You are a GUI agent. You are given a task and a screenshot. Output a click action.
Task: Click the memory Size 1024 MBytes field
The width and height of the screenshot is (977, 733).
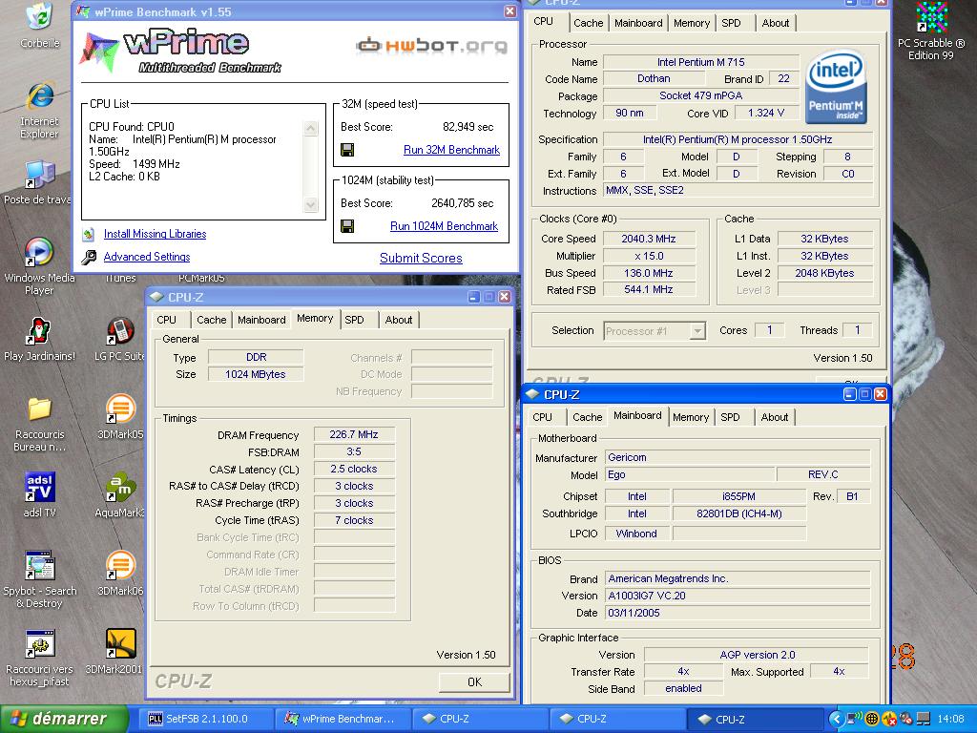[x=256, y=374]
